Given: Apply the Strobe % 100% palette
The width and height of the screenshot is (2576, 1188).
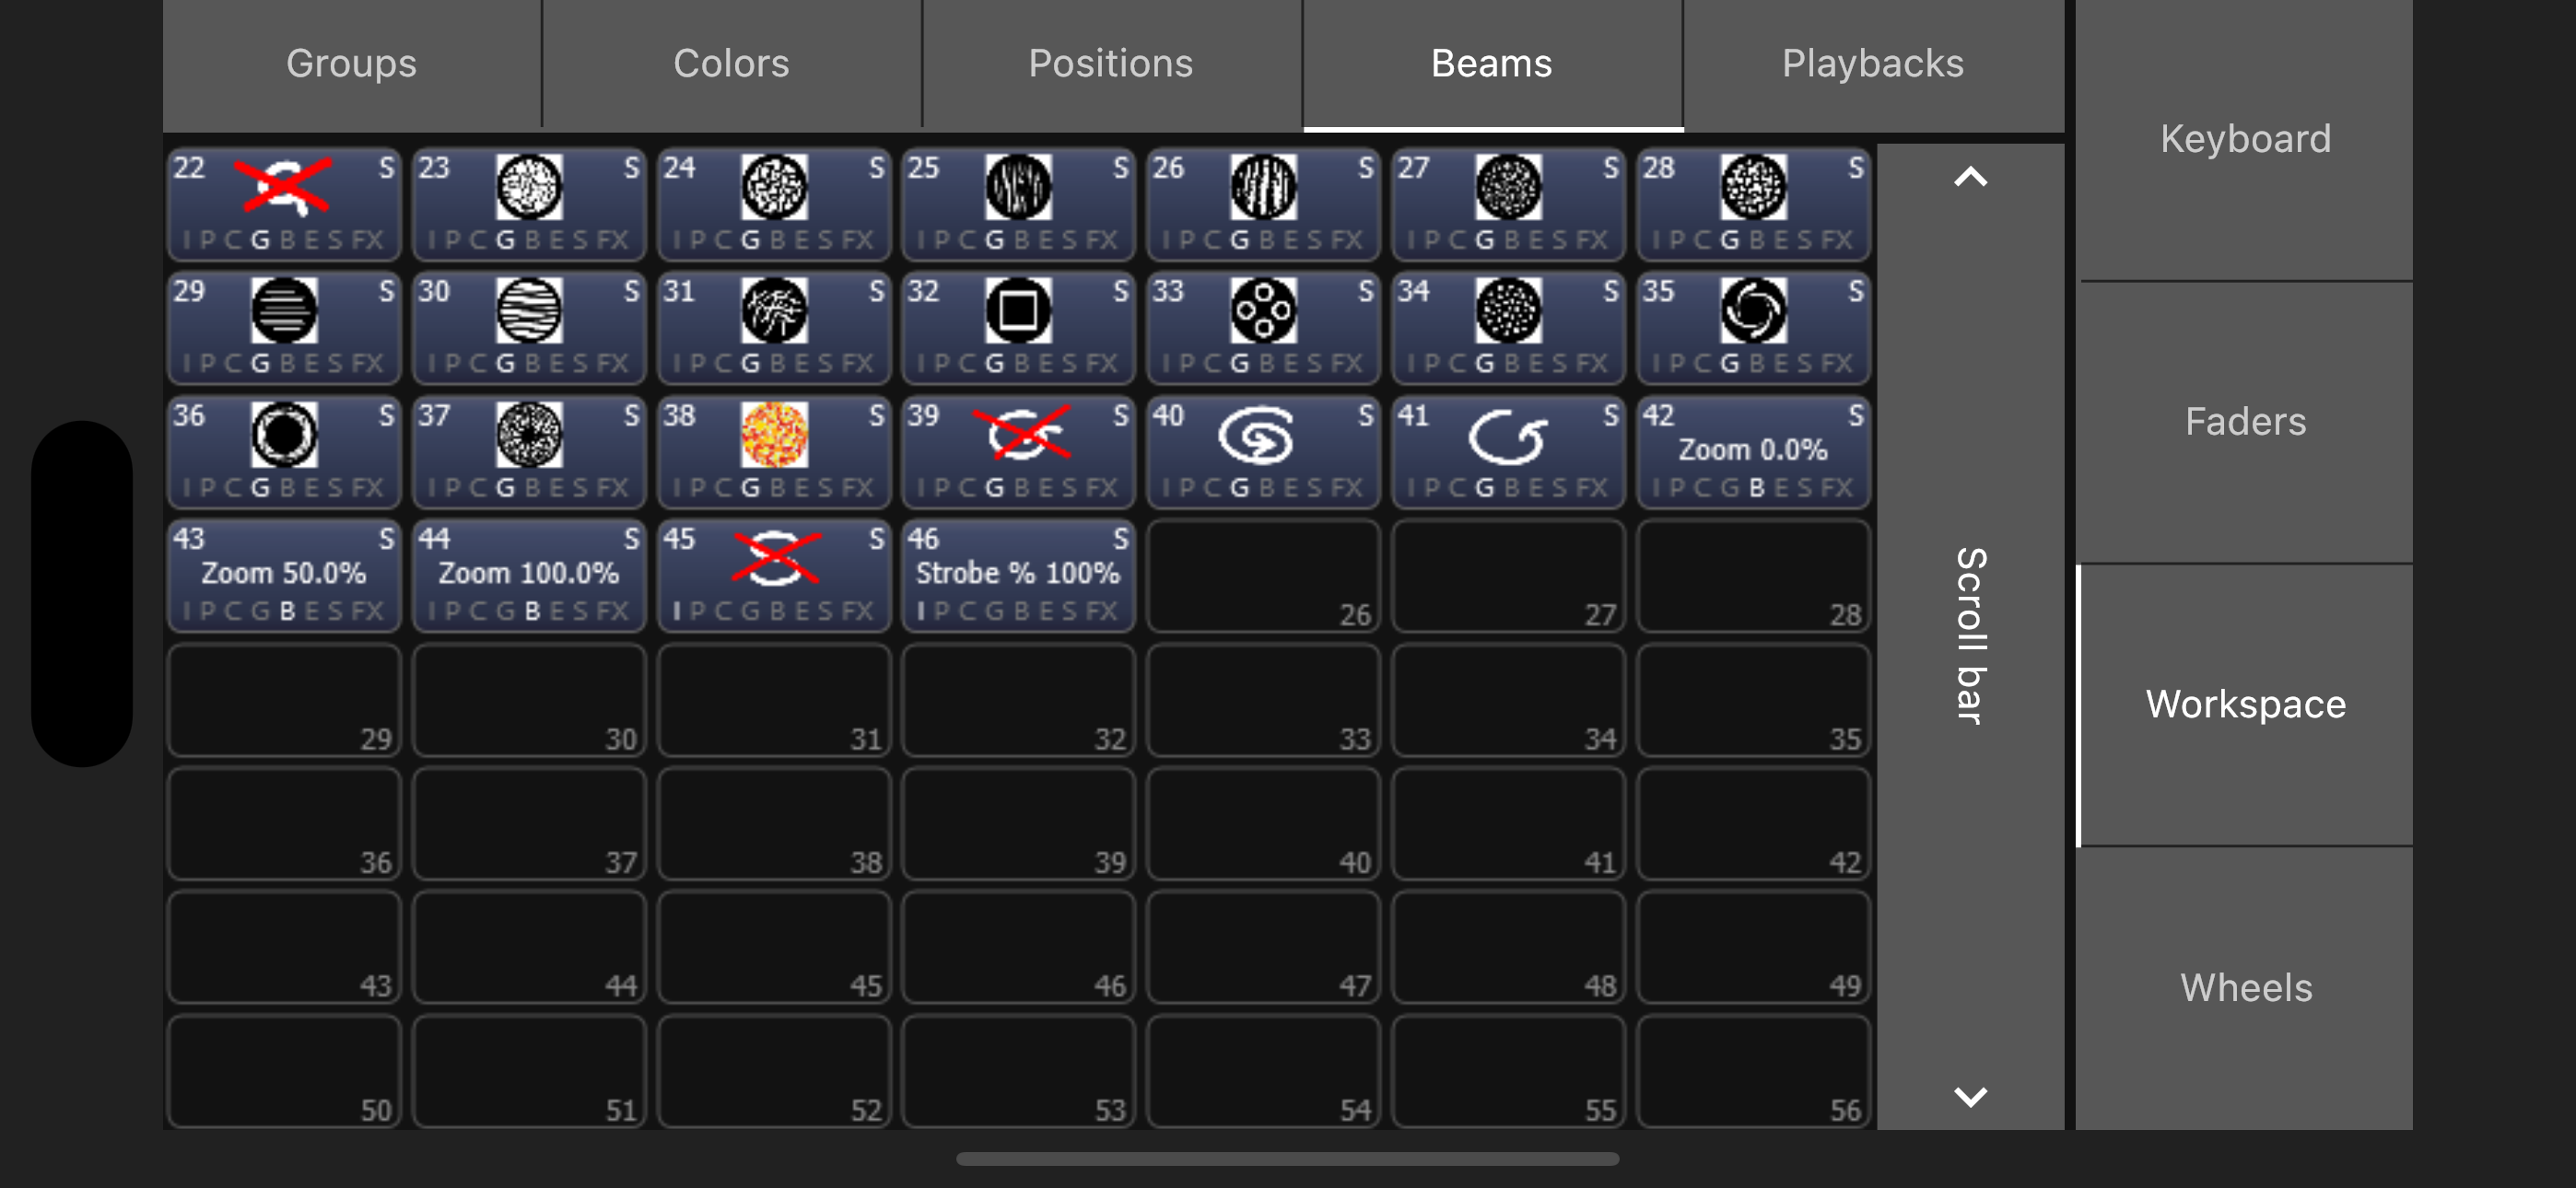Looking at the screenshot, I should 1018,576.
